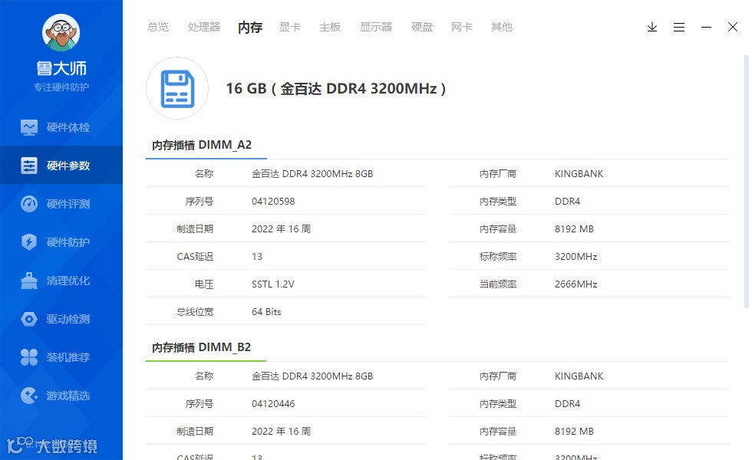Image resolution: width=752 pixels, height=460 pixels.
Task: Click 内存插槽 DIMM_B2 section header
Action: pos(201,347)
